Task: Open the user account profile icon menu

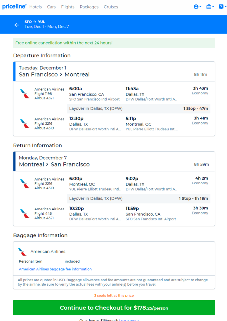Action: (198, 7)
